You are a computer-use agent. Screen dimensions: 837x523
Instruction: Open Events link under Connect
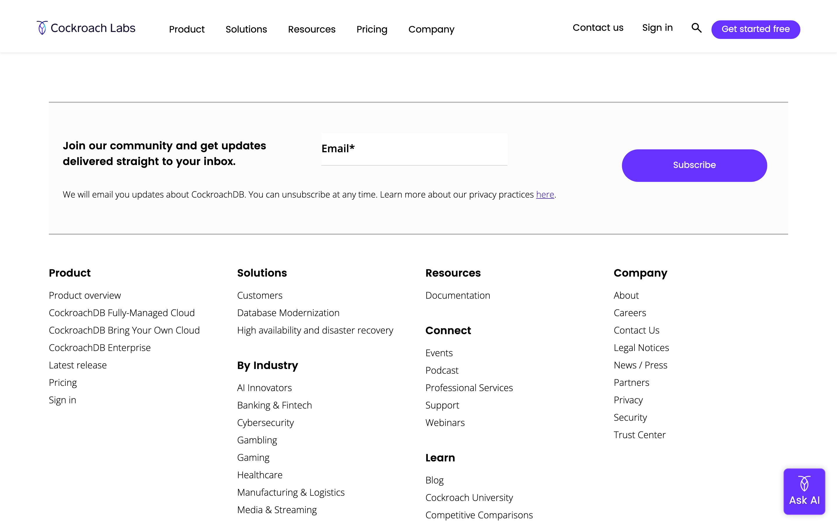pos(439,353)
